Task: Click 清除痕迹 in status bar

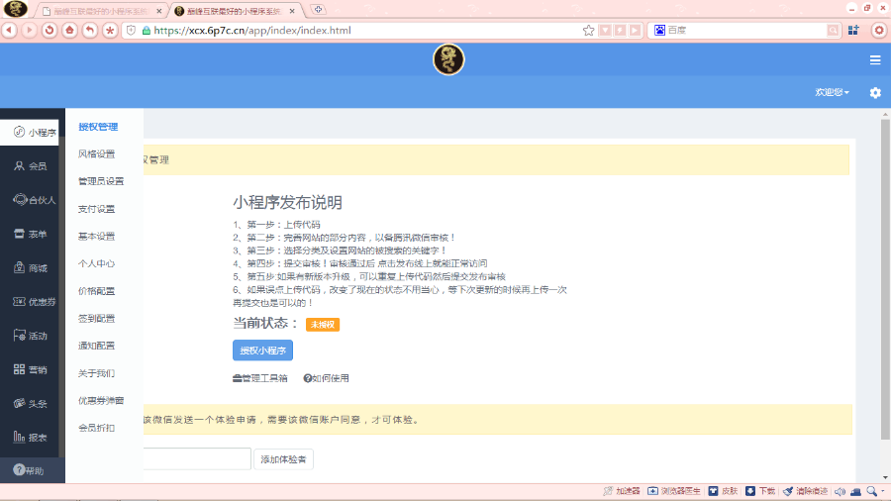Action: click(x=805, y=491)
